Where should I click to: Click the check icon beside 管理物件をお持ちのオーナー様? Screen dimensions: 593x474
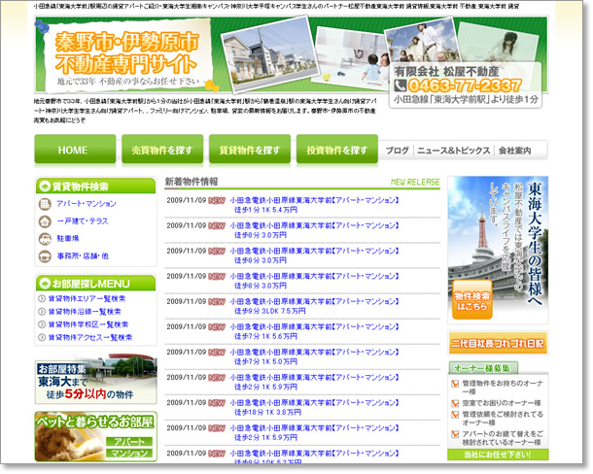pos(455,384)
